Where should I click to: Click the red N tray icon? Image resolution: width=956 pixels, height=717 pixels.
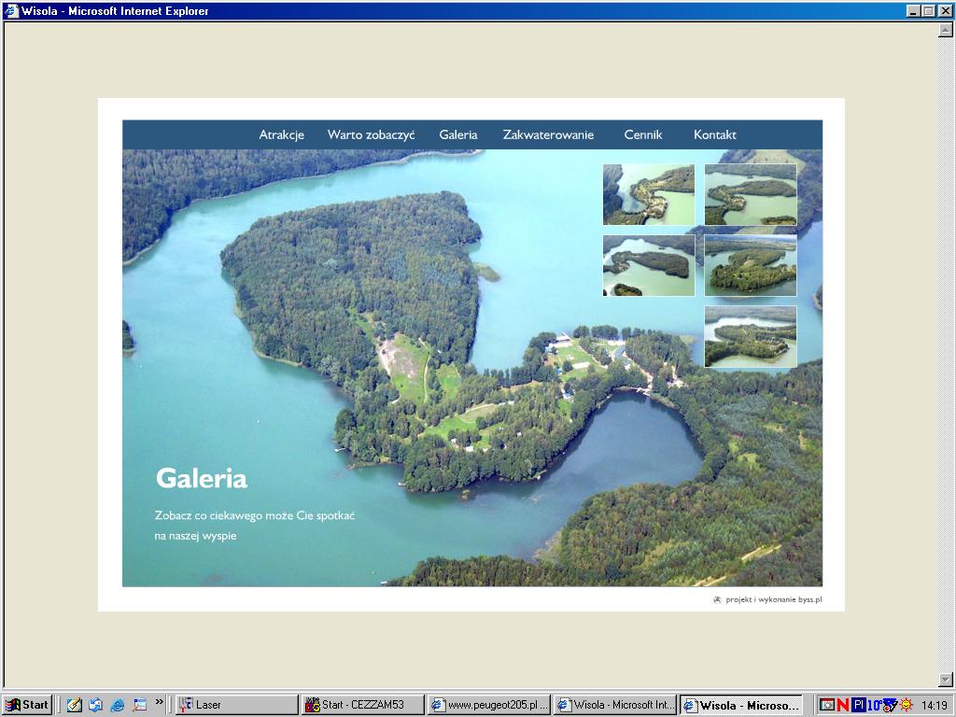(843, 705)
